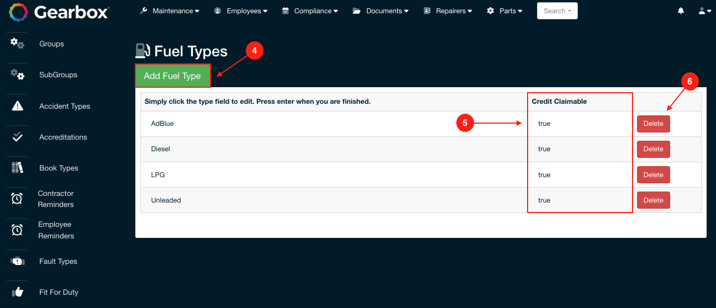Click the Fault Types icon in sidebar

click(x=18, y=261)
